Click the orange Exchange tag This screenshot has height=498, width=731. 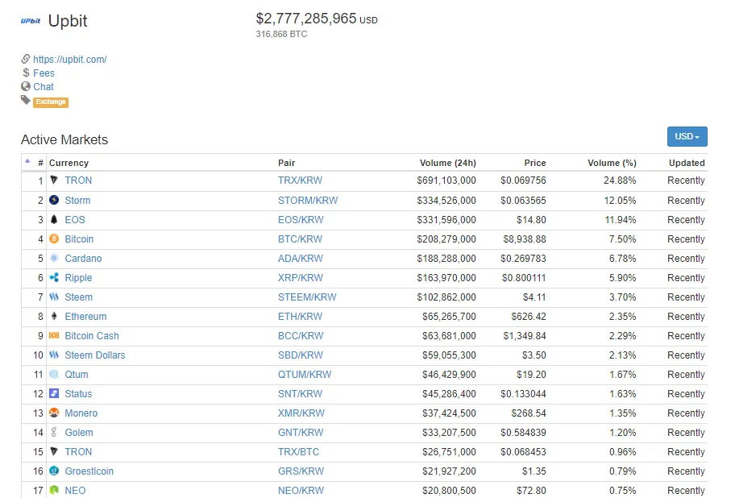[x=51, y=102]
